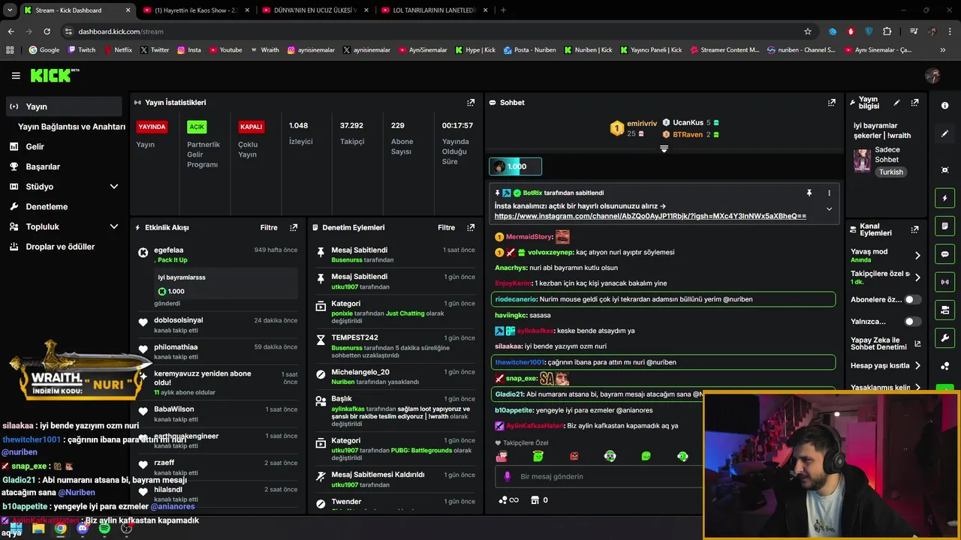Open File Explorer from the taskbar
The image size is (961, 540).
38,528
